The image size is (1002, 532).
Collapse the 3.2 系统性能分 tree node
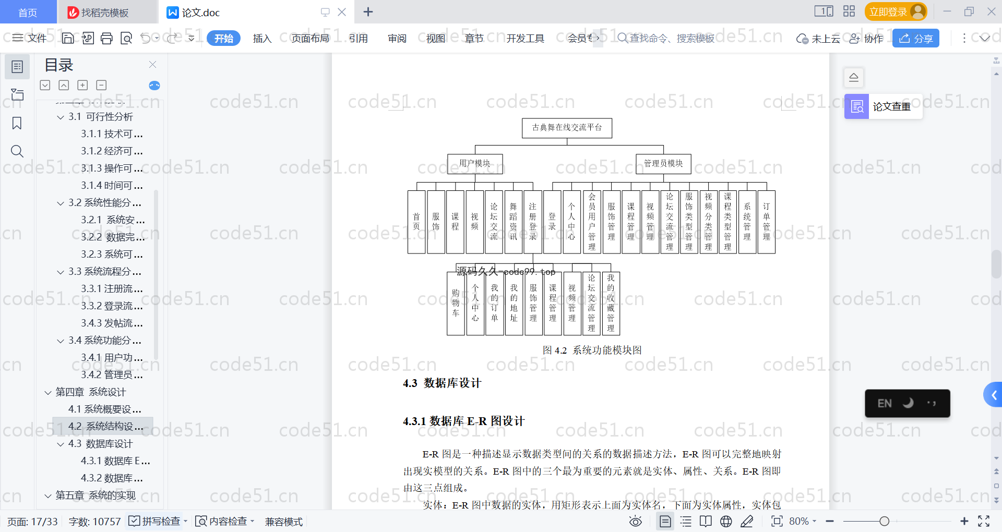tap(61, 203)
